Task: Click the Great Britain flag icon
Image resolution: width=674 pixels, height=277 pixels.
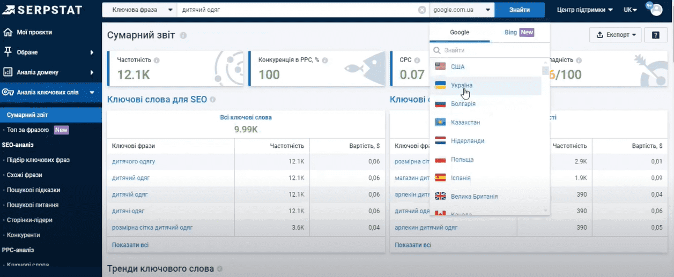Action: pos(440,197)
